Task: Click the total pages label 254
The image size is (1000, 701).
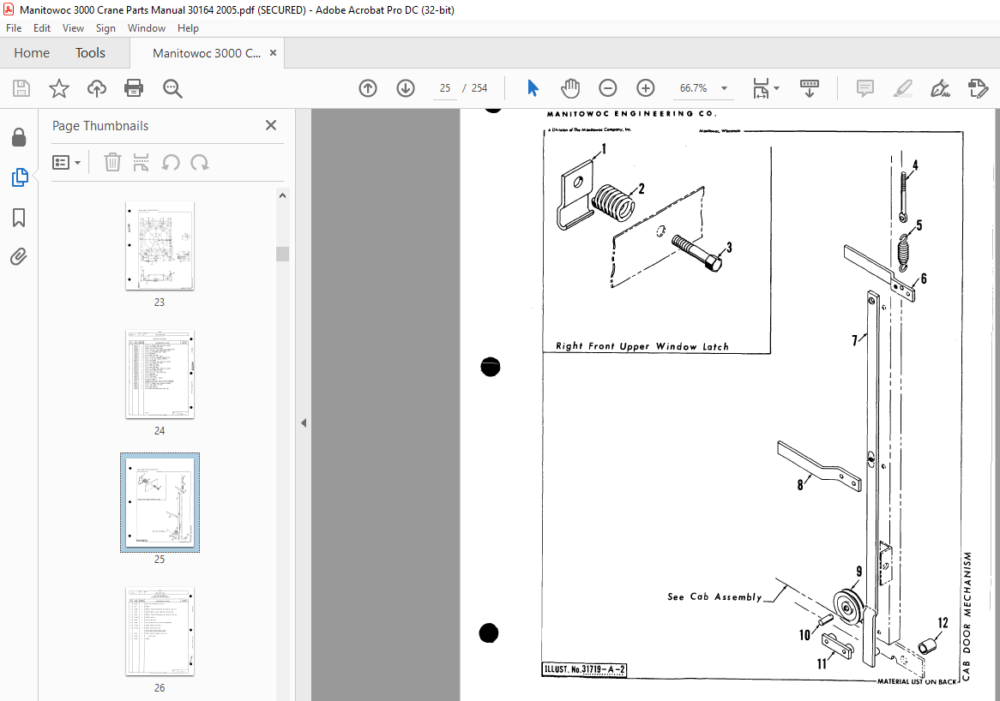Action: [x=479, y=88]
